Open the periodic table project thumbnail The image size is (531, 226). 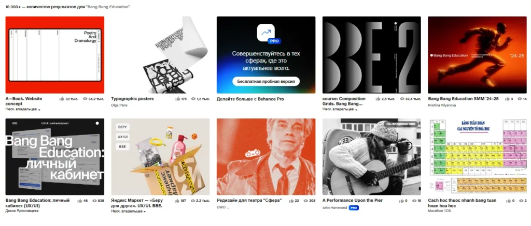coord(478,157)
